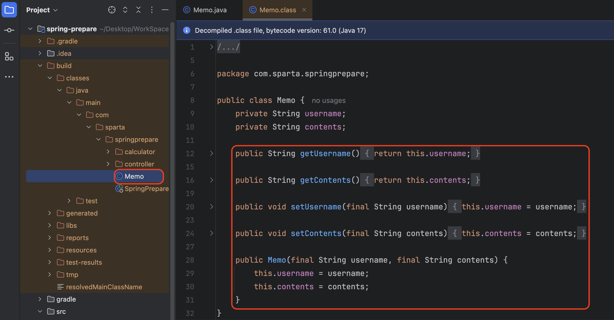Expand the calculator folder
The height and width of the screenshot is (320, 614).
108,152
